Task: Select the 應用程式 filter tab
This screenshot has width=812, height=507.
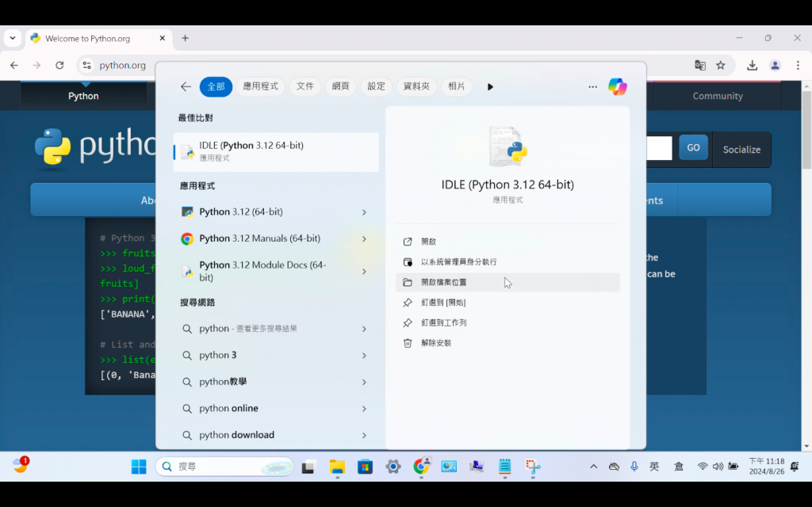Action: point(260,86)
